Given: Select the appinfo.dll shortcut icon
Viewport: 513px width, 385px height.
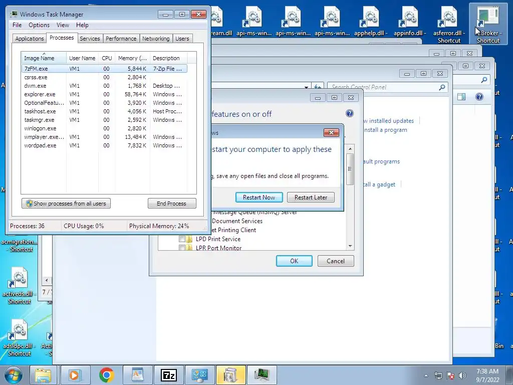Looking at the screenshot, I should click(x=410, y=21).
